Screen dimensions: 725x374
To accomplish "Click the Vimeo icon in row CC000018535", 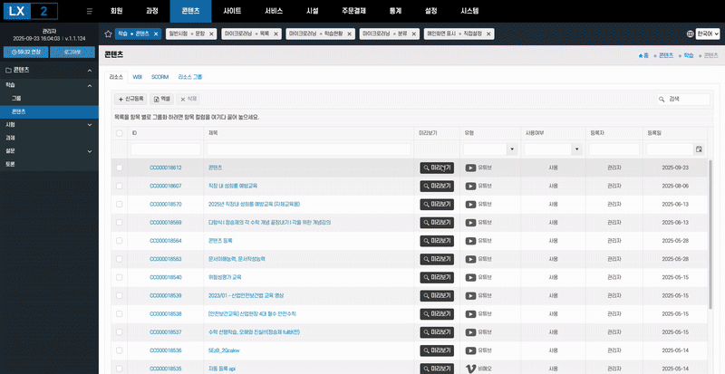I will (x=470, y=369).
